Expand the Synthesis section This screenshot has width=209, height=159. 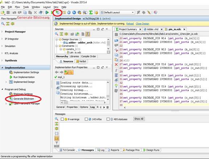click(x=2, y=60)
